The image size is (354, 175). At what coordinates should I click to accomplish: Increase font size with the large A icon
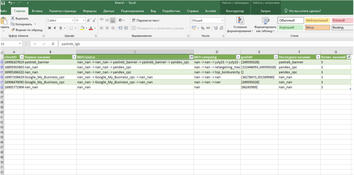pyautogui.click(x=88, y=21)
